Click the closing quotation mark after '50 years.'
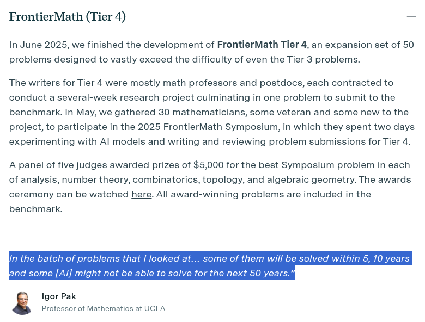The width and height of the screenshot is (425, 322). [293, 271]
